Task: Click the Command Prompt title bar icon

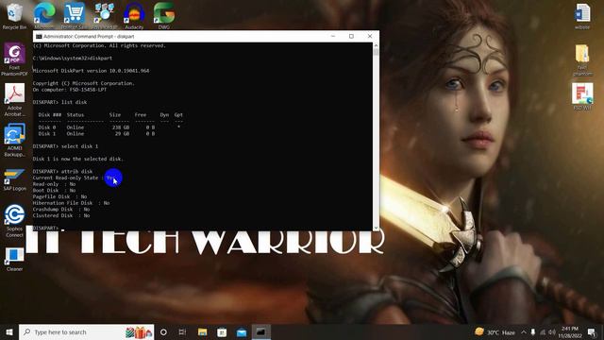Action: (x=39, y=36)
